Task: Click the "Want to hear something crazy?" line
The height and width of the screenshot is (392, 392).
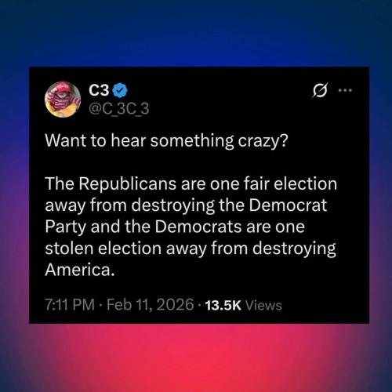Action: [166, 141]
